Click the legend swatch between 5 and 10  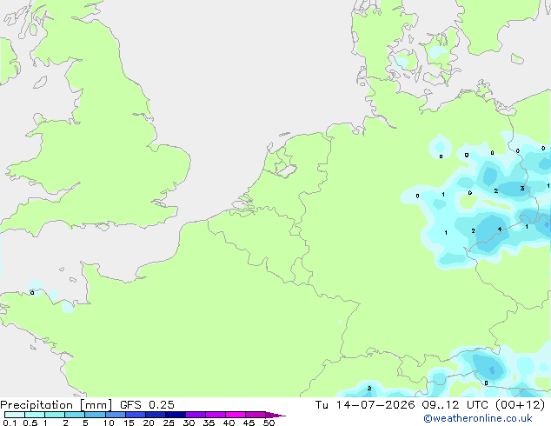tap(95, 415)
